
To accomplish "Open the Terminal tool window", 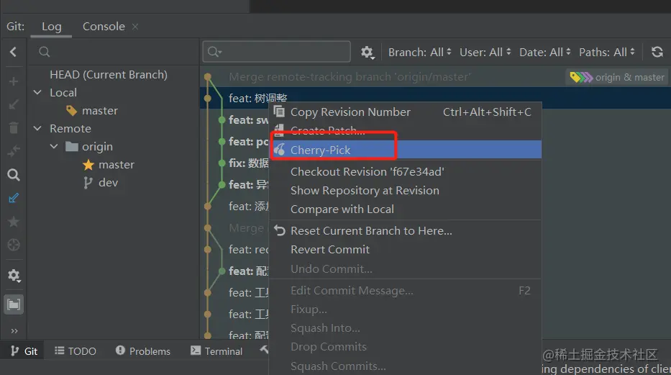I will click(x=216, y=351).
